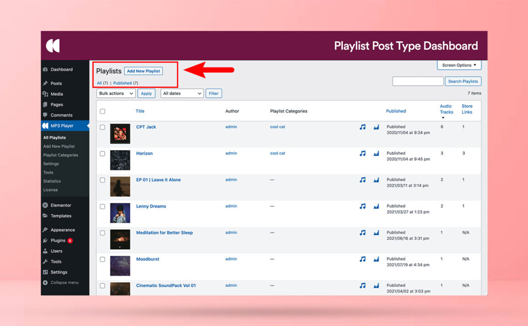This screenshot has width=528, height=326.
Task: Click the MP3 Player icon in the sidebar
Action: 45,125
